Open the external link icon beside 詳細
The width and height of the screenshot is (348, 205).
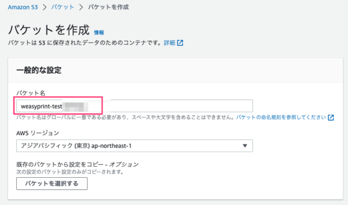click(180, 43)
